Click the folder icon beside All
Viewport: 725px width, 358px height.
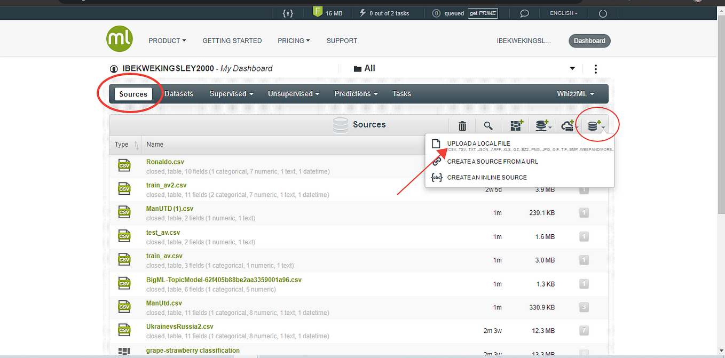click(x=357, y=69)
